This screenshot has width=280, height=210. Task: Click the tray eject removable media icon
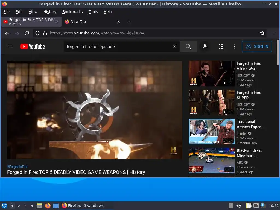pyautogui.click(x=231, y=206)
